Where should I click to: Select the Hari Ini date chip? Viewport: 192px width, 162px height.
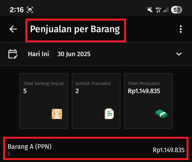click(39, 54)
